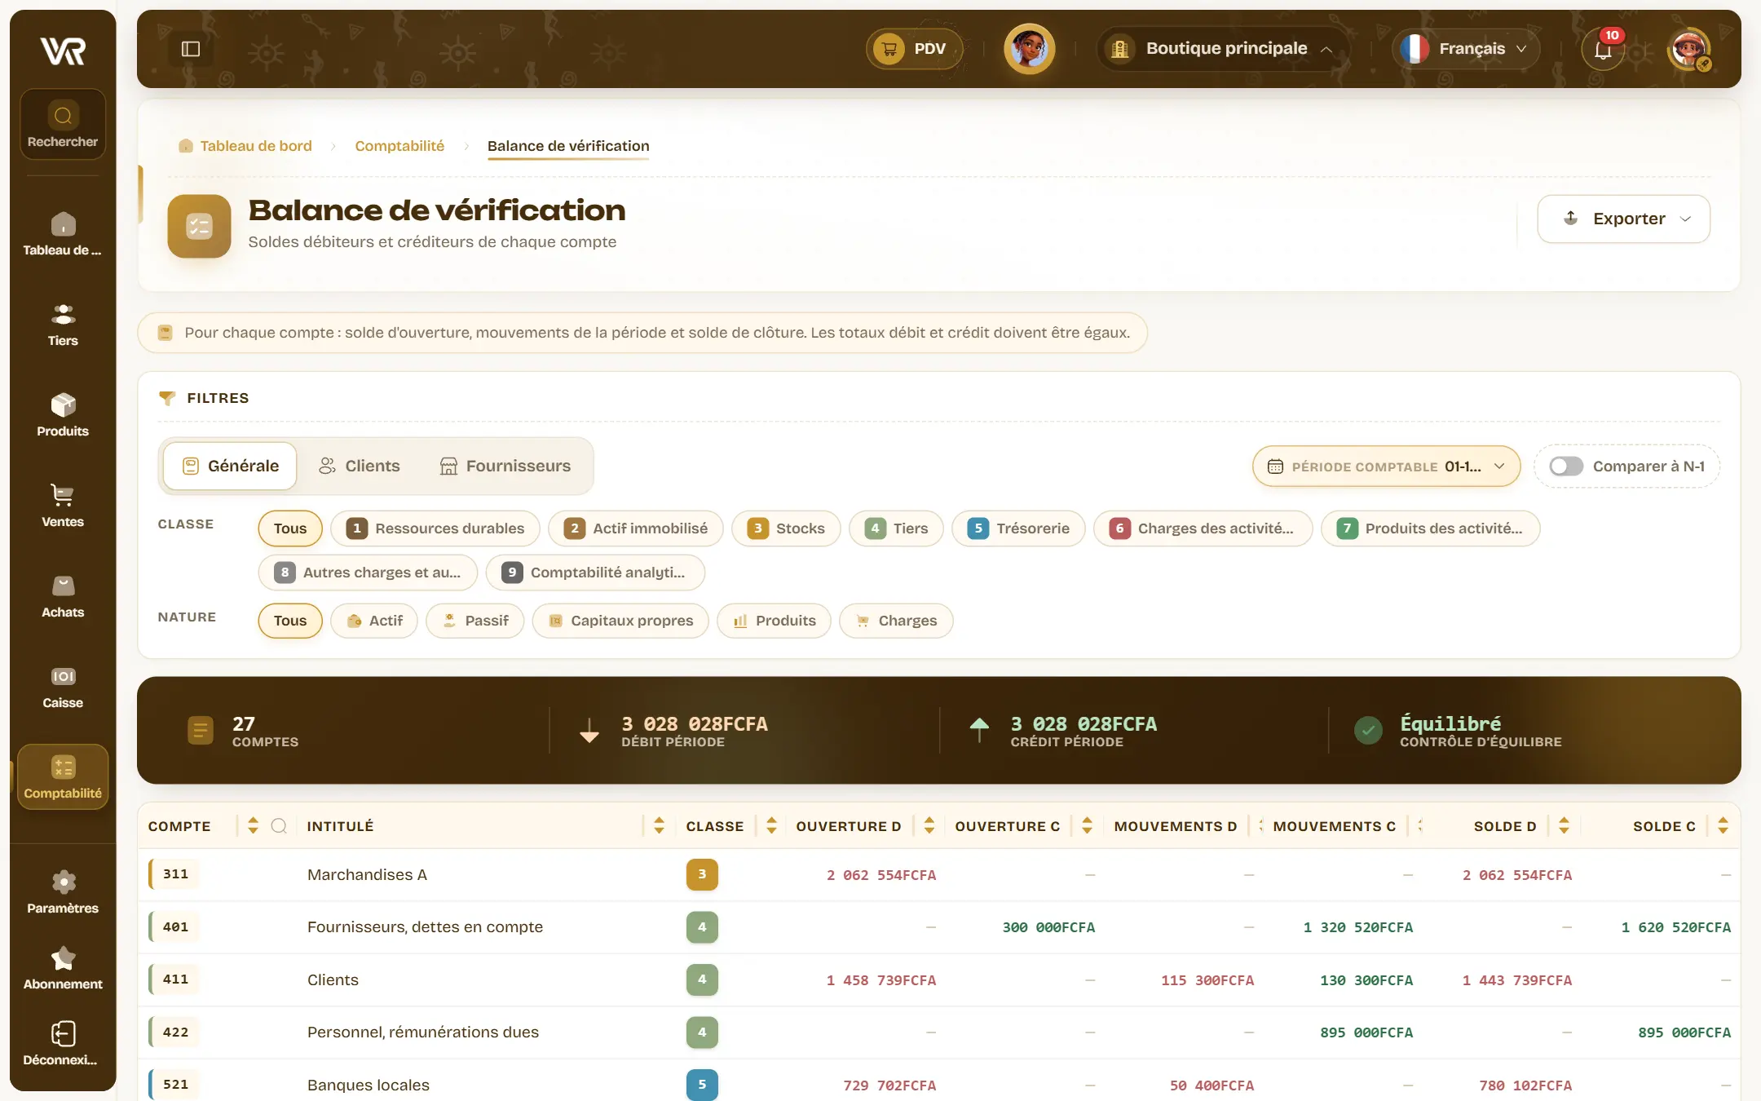Filter by class 8 Autres charges

[x=368, y=573]
